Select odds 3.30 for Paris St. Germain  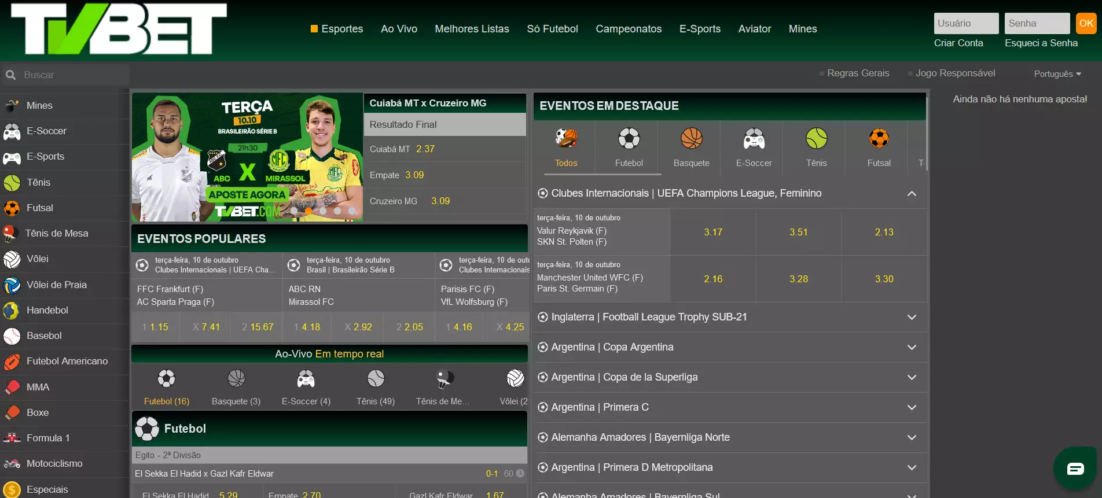[884, 279]
